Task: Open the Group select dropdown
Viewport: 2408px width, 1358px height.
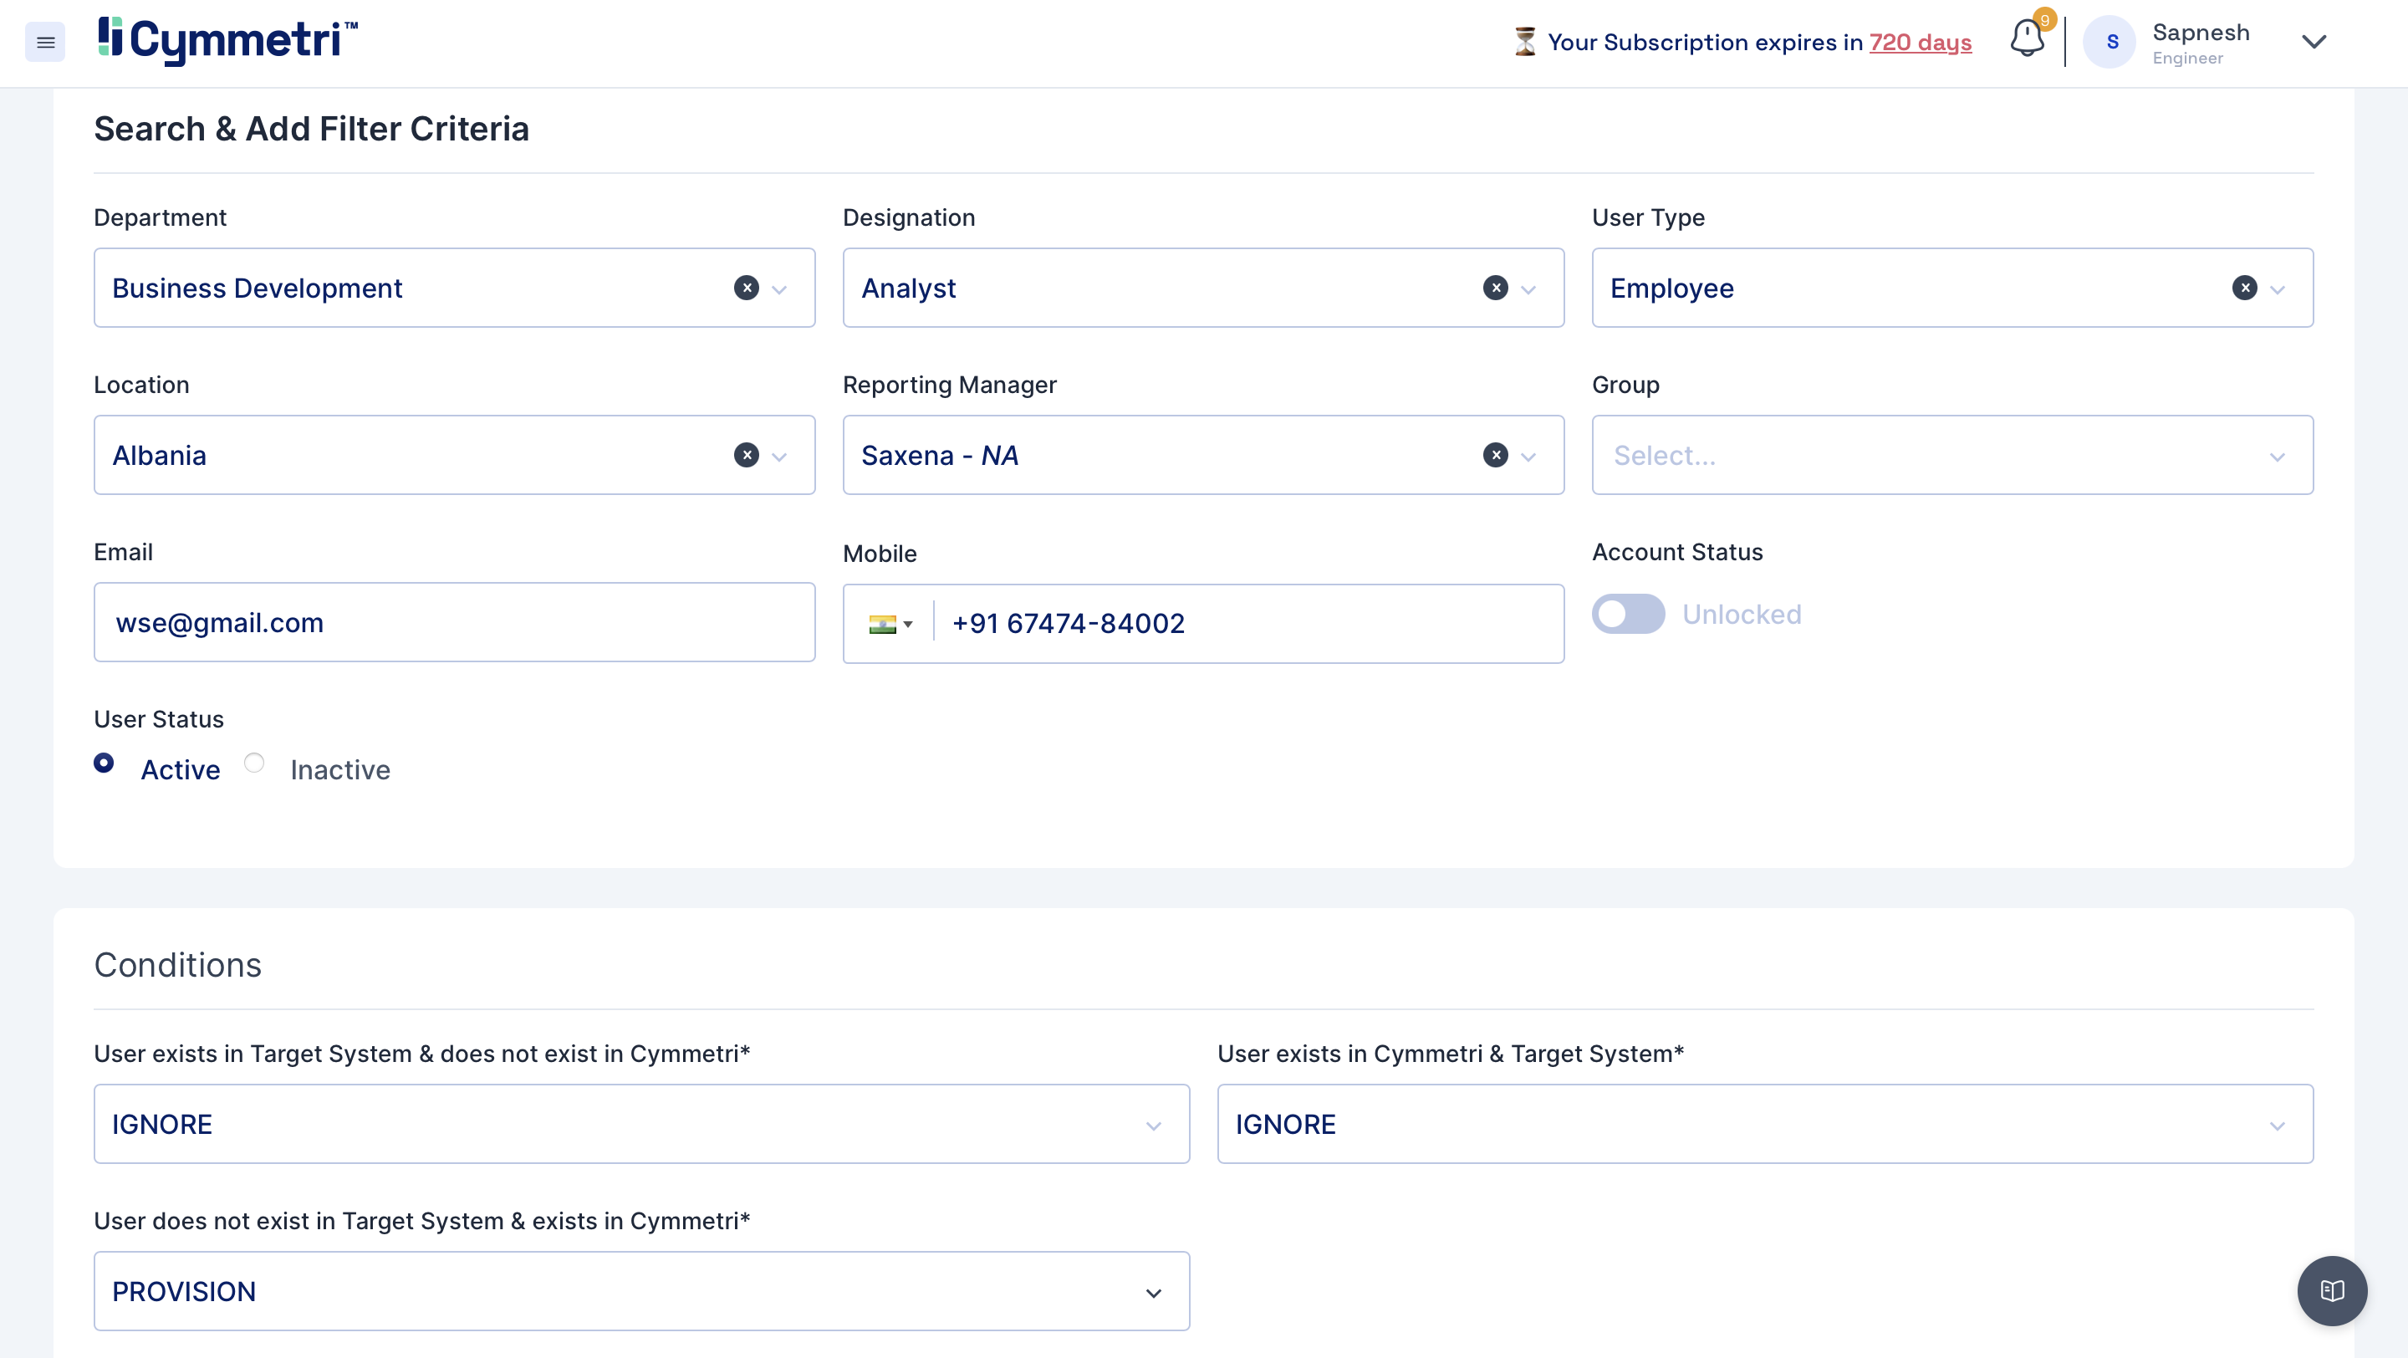Action: pos(1951,455)
